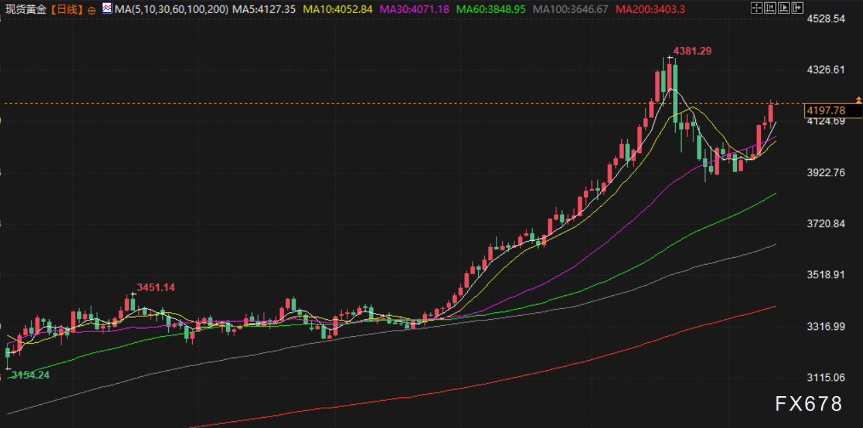Select the green MA60 3848.95 label
The image size is (863, 428).
[x=490, y=10]
